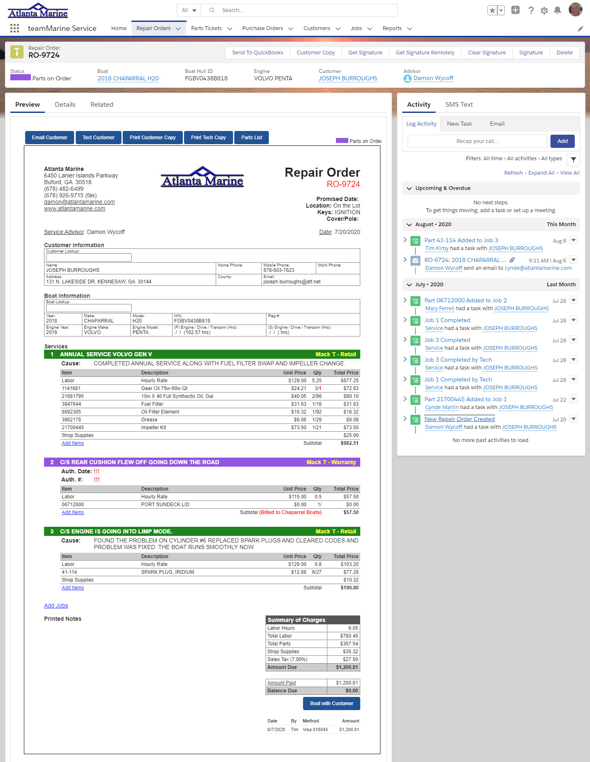Go to the Home nav item
The height and width of the screenshot is (762, 590).
pyautogui.click(x=119, y=28)
